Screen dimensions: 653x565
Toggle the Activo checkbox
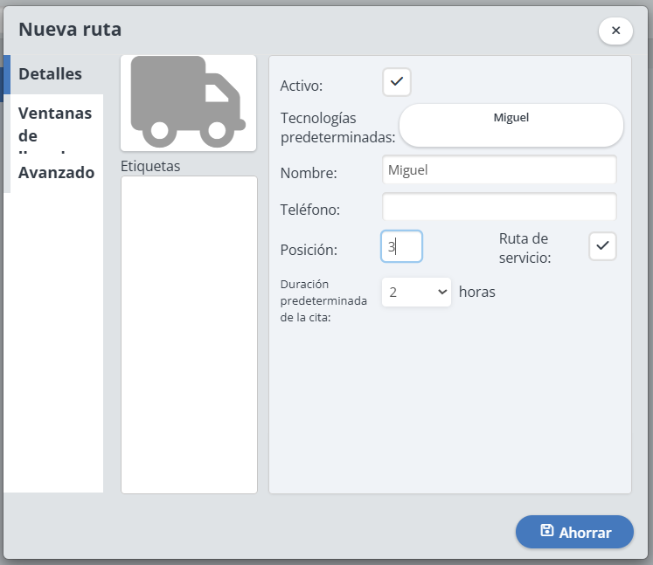click(x=397, y=82)
